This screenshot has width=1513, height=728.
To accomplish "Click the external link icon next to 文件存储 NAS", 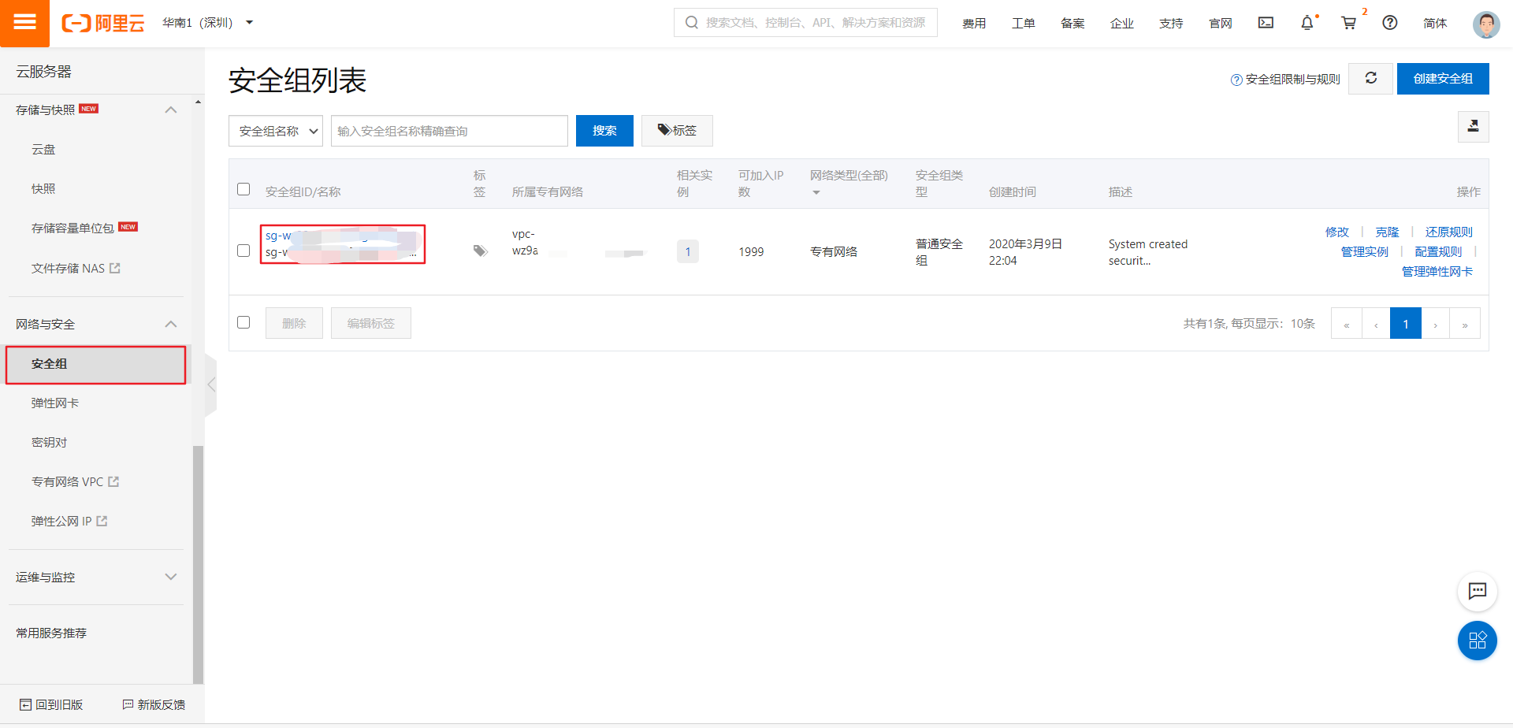I will coord(115,268).
